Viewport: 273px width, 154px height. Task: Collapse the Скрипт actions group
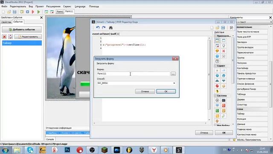215,66
